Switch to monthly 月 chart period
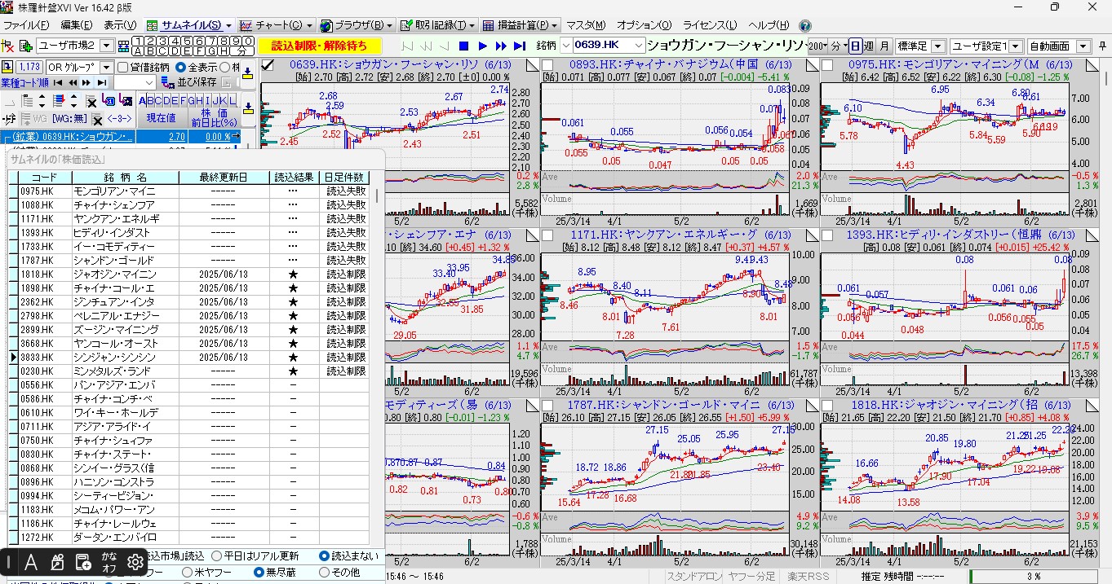Image resolution: width=1112 pixels, height=584 pixels. (884, 46)
